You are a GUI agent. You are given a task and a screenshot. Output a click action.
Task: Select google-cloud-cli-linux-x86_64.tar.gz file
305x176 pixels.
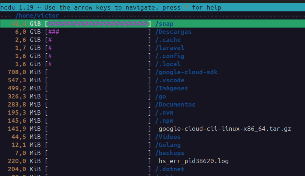pos(225,129)
